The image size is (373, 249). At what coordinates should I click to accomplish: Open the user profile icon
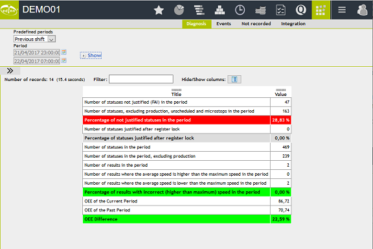pos(362,10)
